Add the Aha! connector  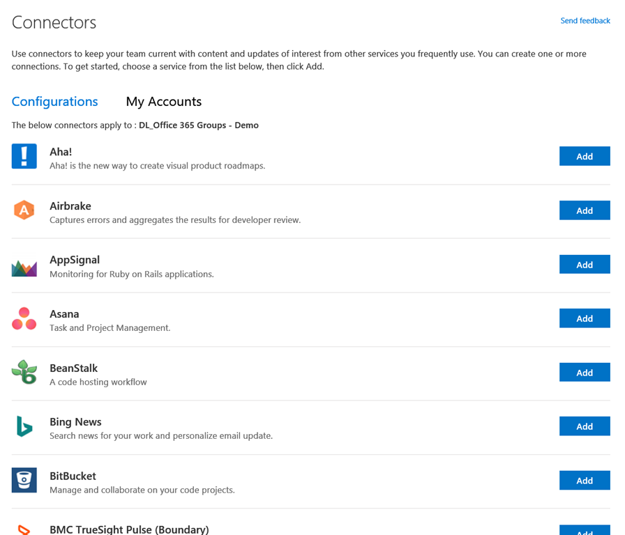coord(584,156)
